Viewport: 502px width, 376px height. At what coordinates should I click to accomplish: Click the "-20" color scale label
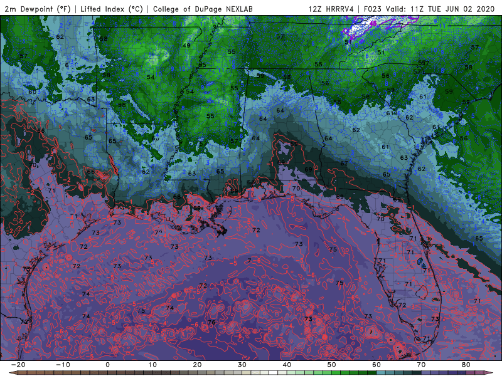pos(18,365)
